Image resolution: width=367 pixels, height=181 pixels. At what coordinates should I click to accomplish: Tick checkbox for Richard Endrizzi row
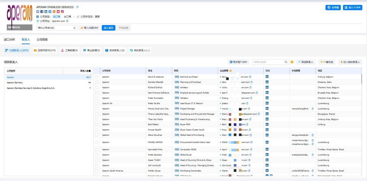[97, 87]
